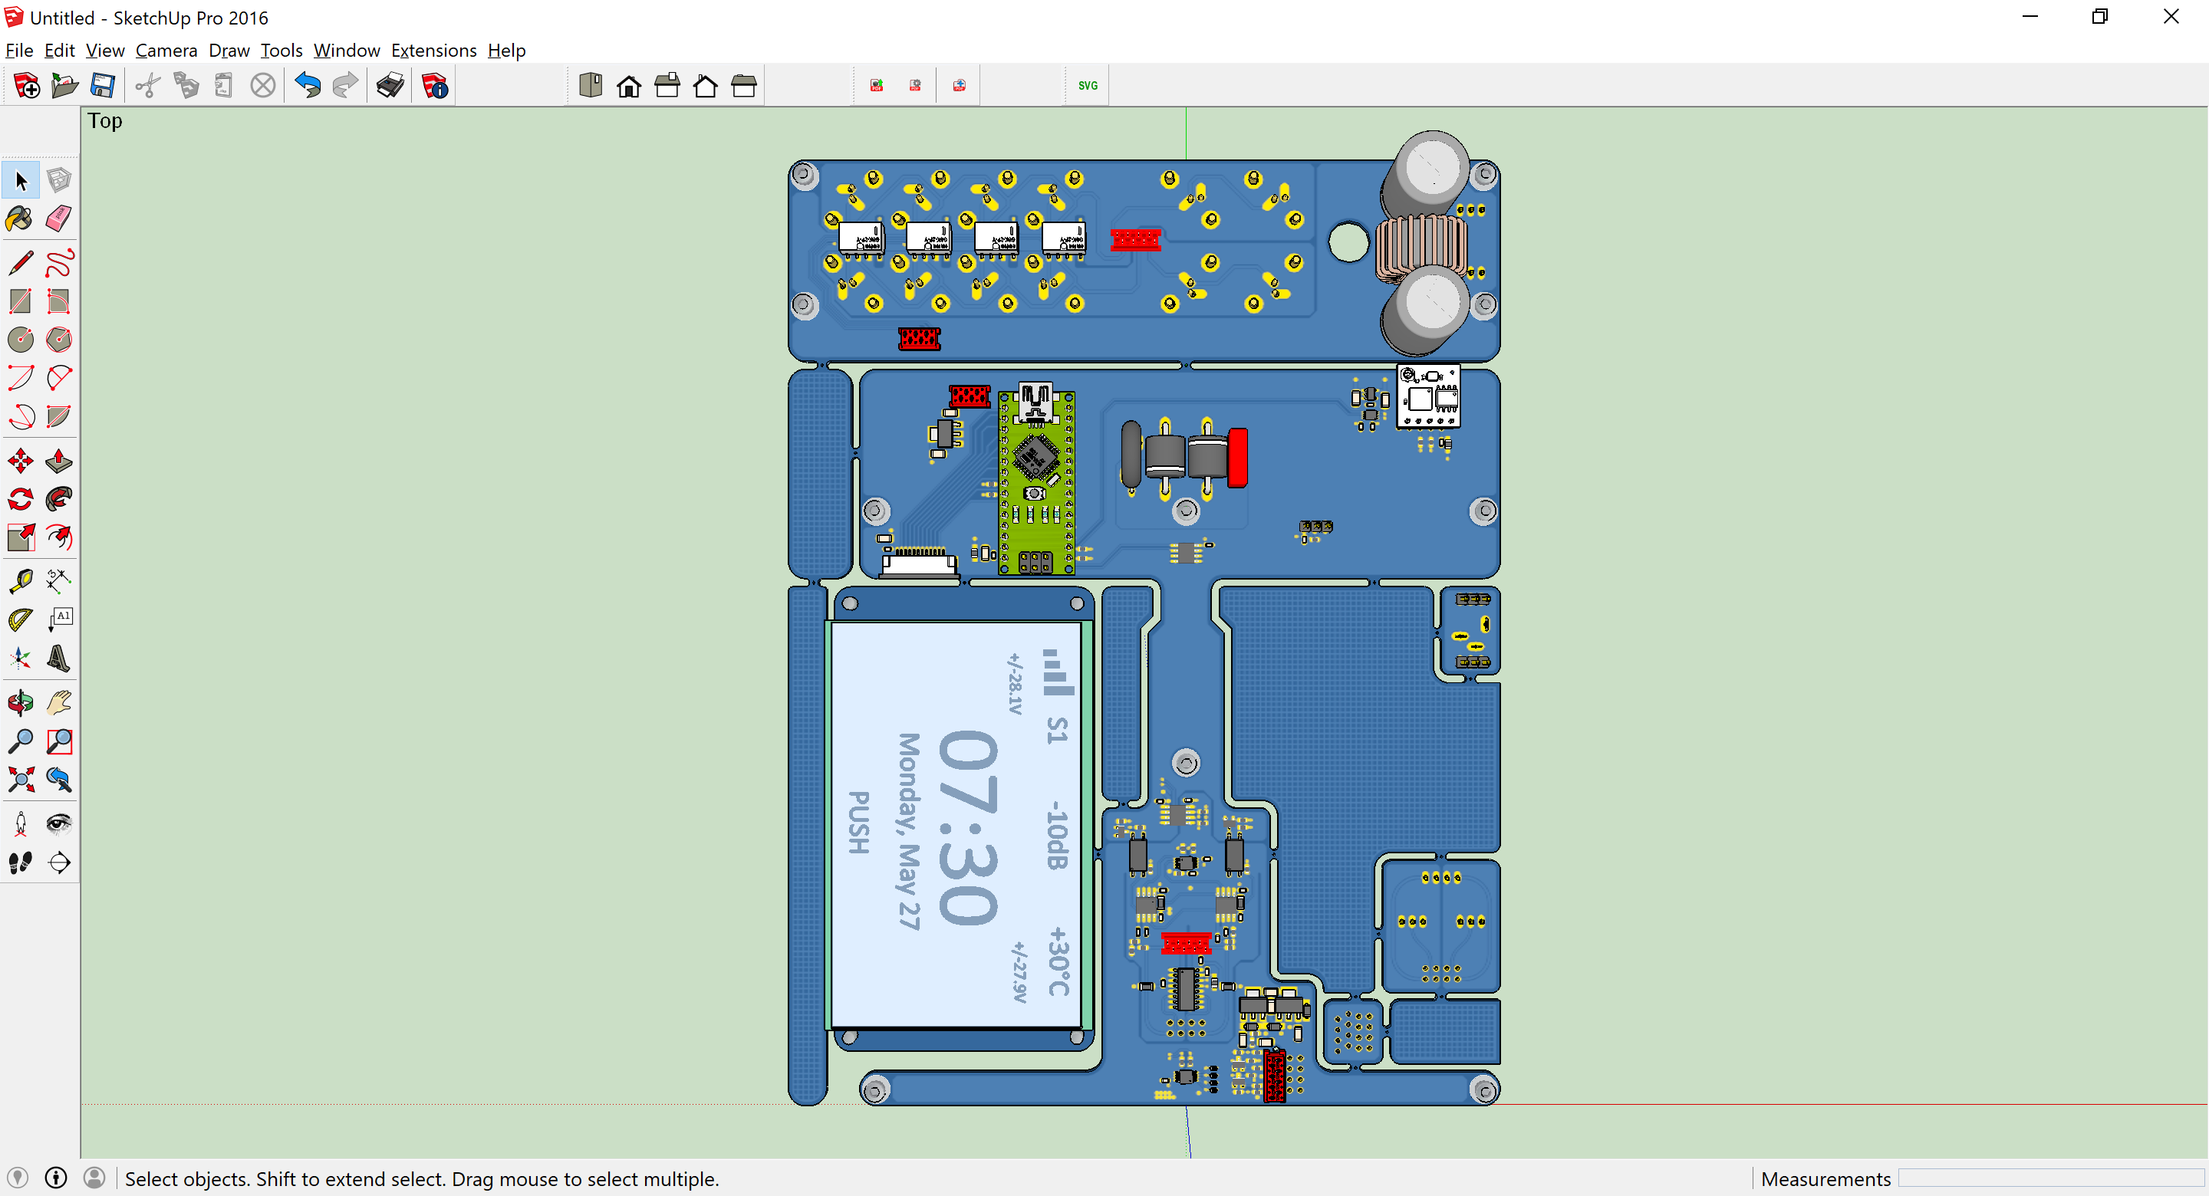
Task: Choose the Axes tool
Action: (21, 658)
